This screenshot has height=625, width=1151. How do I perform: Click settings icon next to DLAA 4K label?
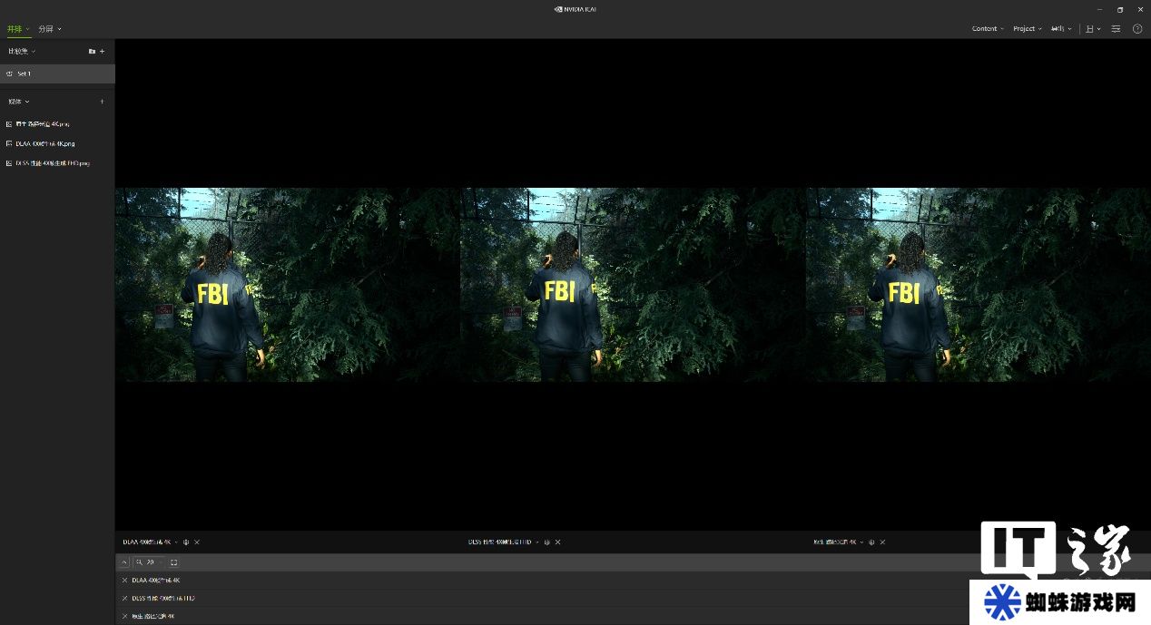186,542
